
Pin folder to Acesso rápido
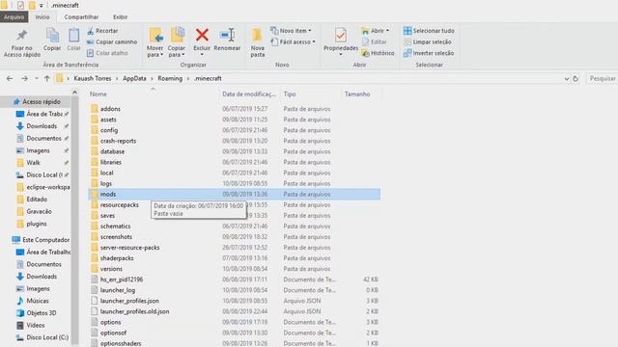tap(21, 42)
